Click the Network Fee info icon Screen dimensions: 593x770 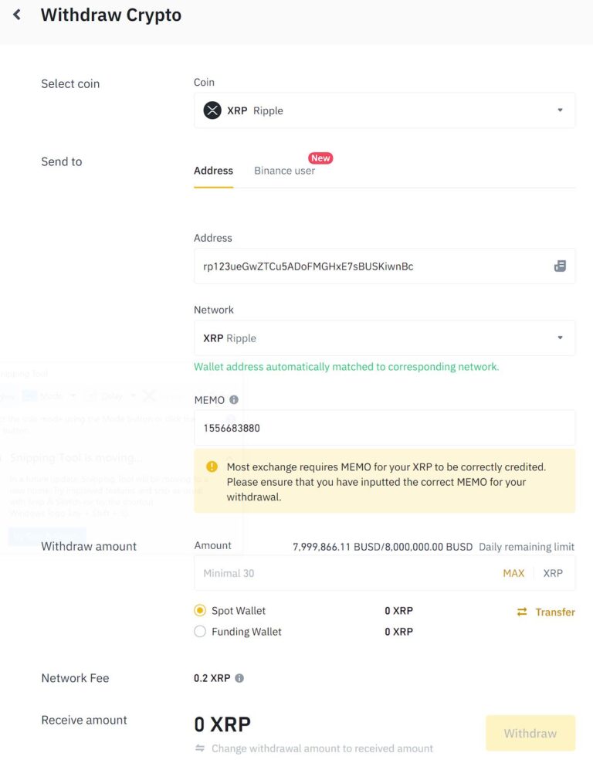point(239,678)
